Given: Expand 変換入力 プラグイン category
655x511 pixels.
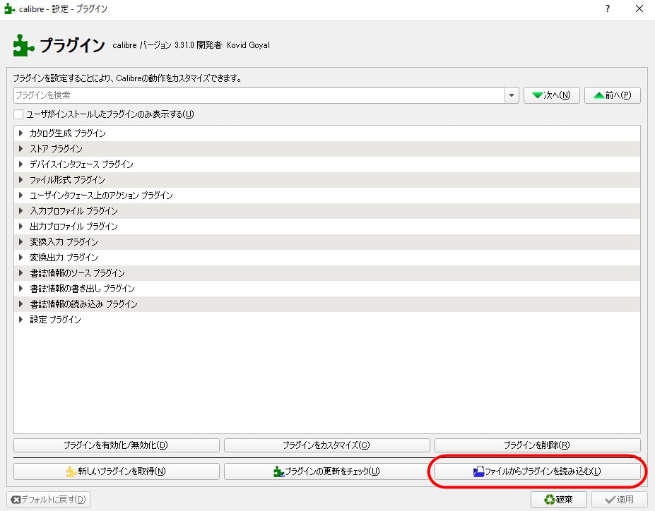Looking at the screenshot, I should [x=20, y=242].
